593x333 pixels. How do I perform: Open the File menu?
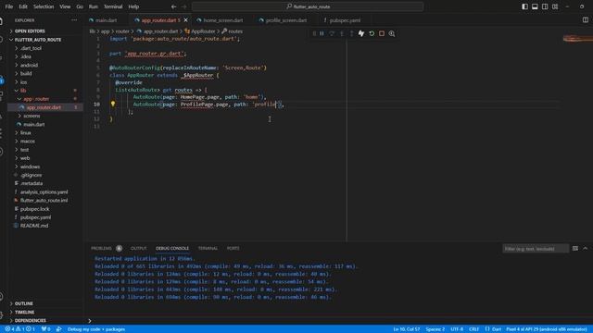click(x=9, y=6)
